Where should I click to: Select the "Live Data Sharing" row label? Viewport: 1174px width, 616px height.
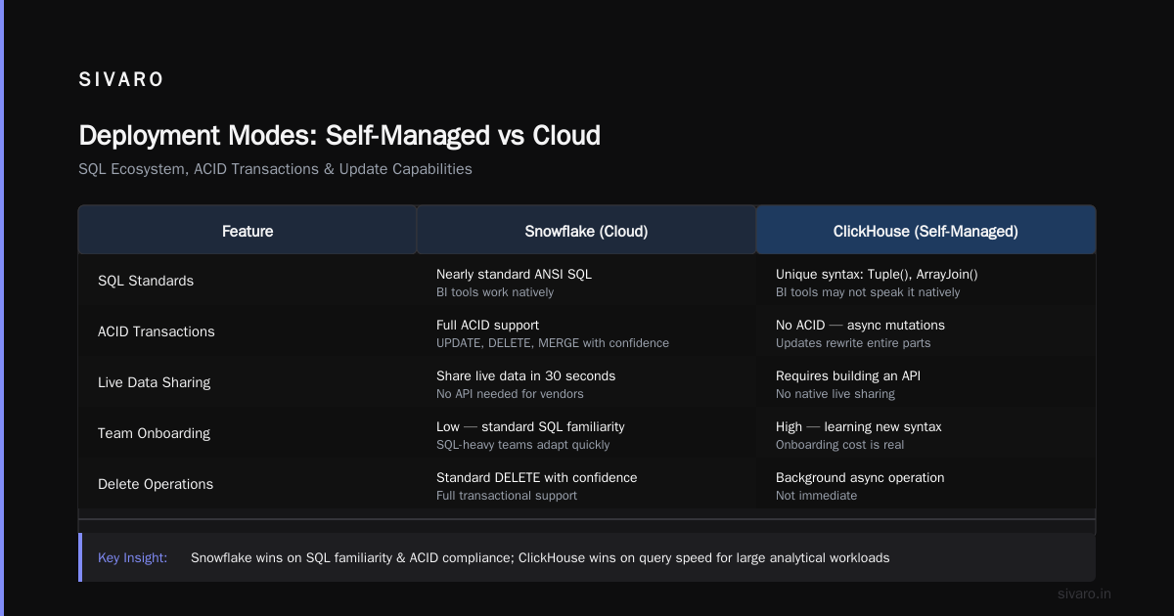154,382
